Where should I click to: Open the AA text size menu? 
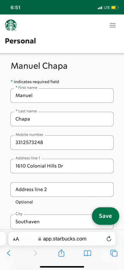[16, 239]
